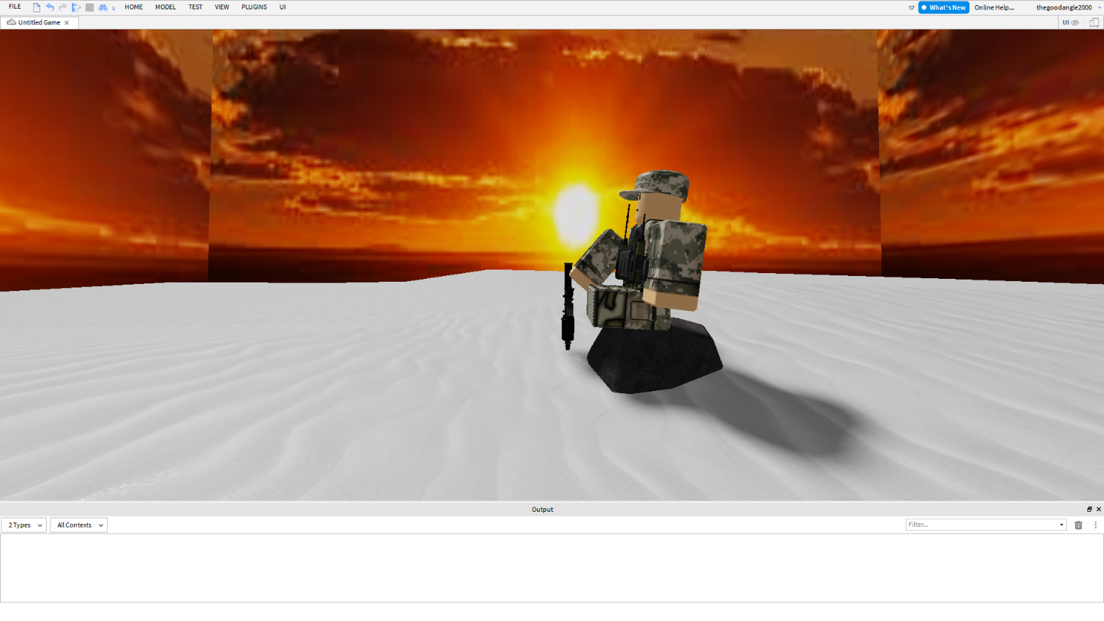Click the gray Stop square icon

pos(89,7)
